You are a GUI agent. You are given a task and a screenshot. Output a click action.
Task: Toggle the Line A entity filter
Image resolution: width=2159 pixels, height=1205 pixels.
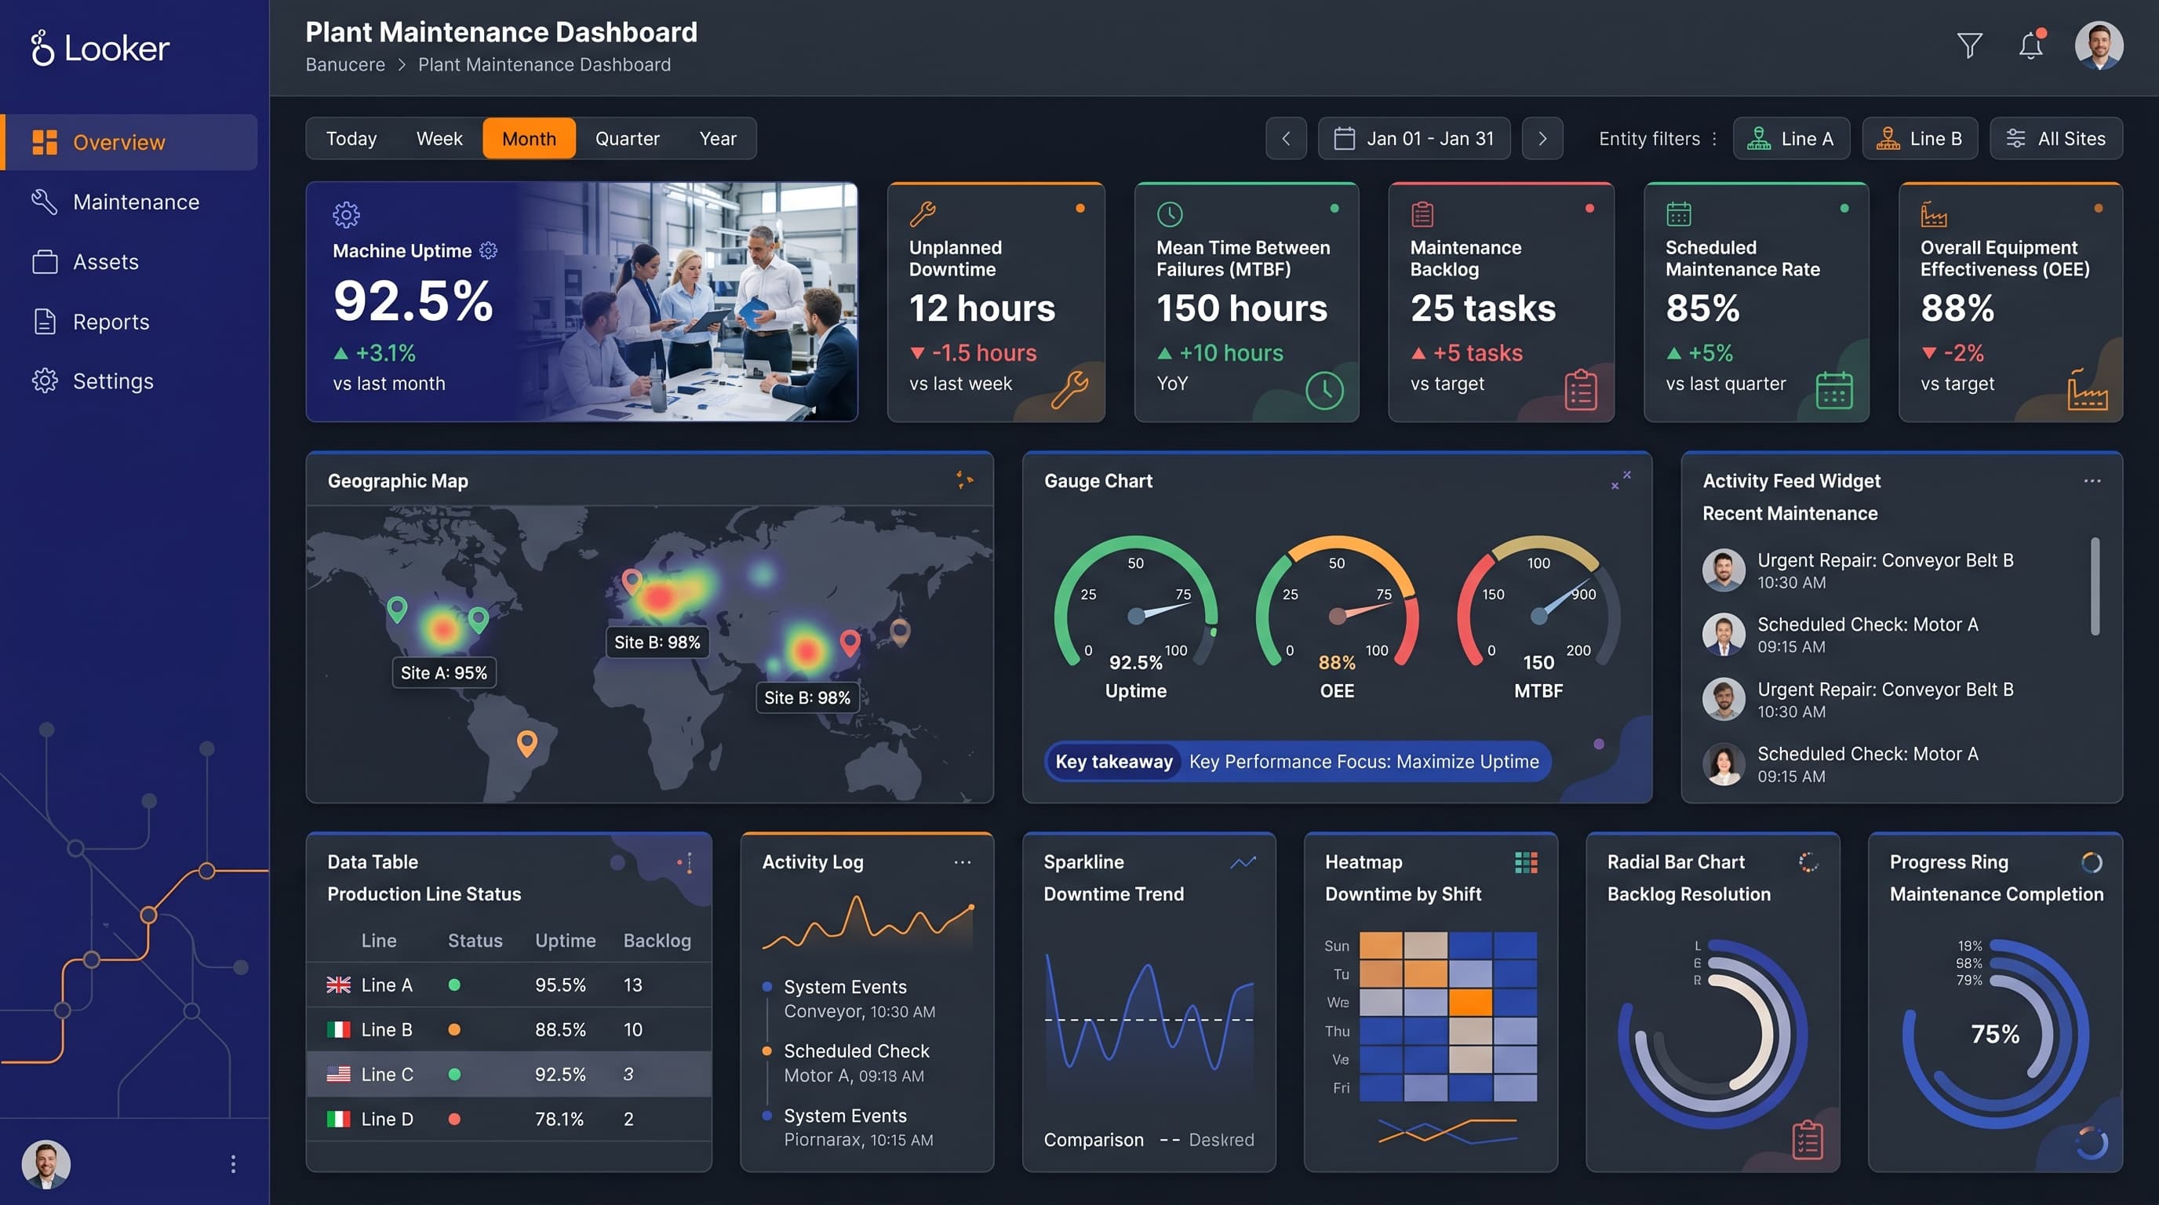click(x=1791, y=138)
